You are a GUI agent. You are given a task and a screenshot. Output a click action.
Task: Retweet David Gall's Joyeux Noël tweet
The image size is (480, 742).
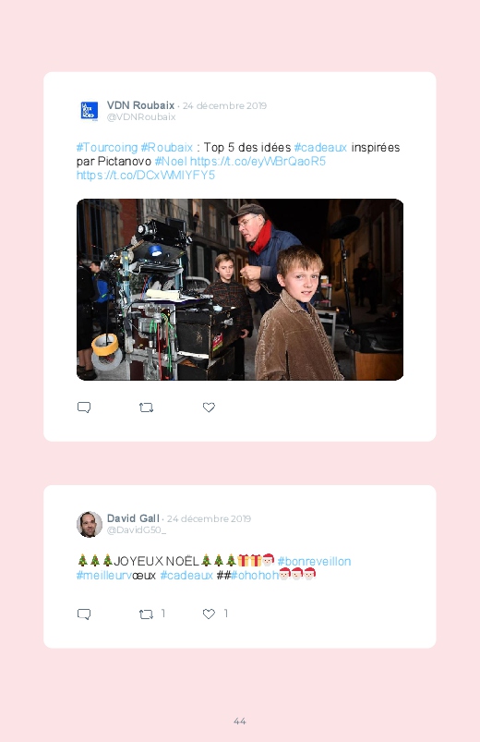[146, 614]
